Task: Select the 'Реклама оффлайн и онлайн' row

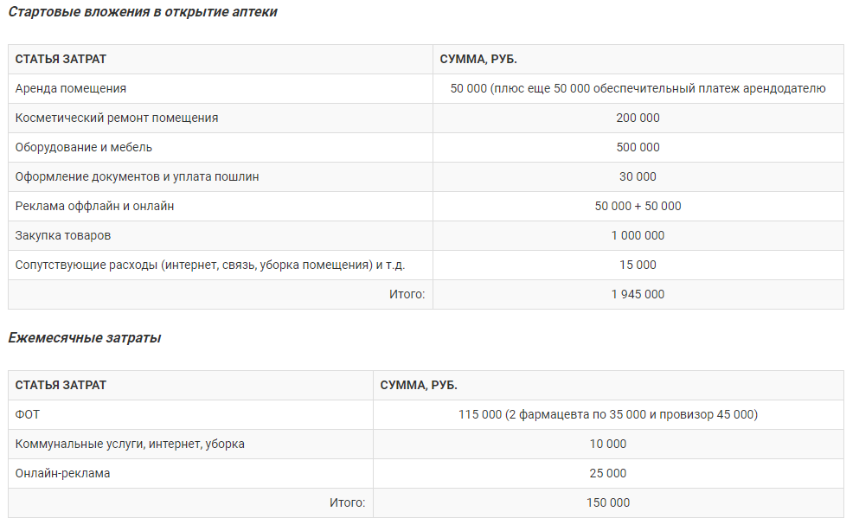Action: click(x=426, y=207)
